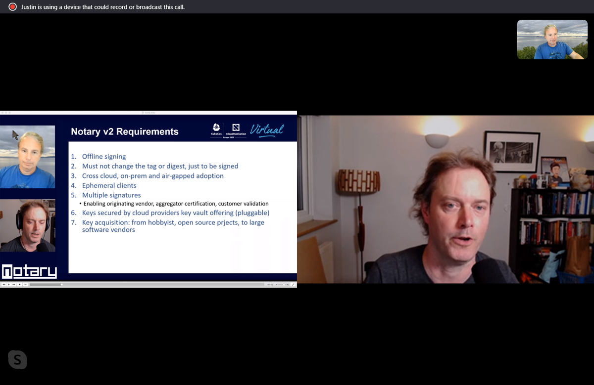Click the stop button in player bar
The width and height of the screenshot is (594, 385).
click(x=20, y=284)
